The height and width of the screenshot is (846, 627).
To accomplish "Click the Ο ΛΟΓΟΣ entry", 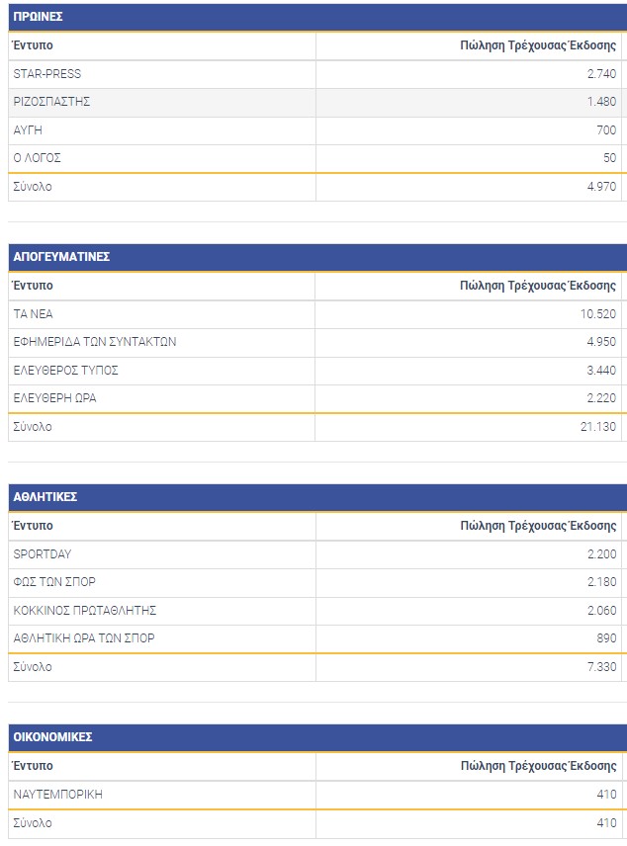I will coord(38,158).
